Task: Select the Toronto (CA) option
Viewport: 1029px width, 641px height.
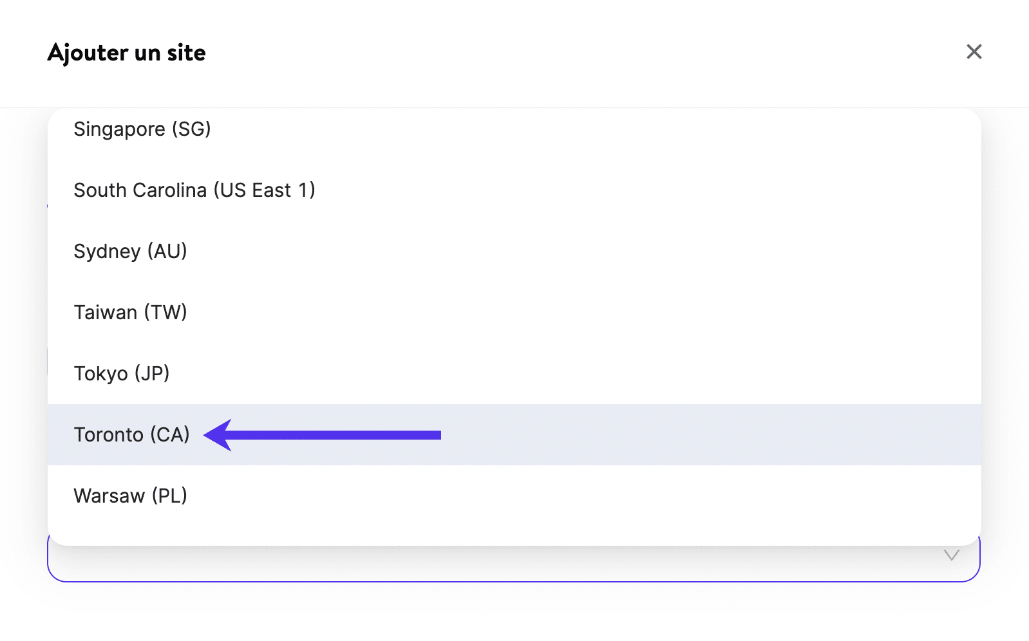Action: tap(131, 435)
